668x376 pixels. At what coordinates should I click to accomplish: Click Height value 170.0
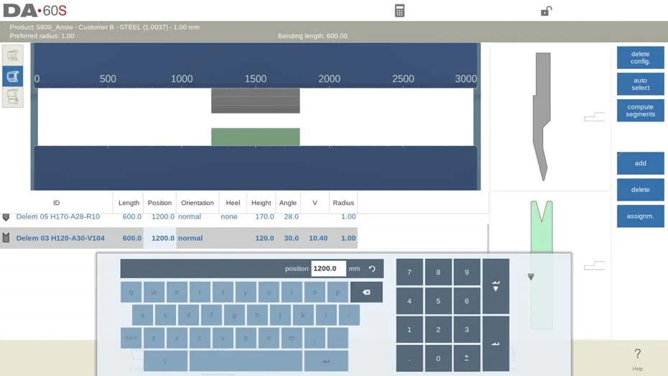pyautogui.click(x=264, y=216)
